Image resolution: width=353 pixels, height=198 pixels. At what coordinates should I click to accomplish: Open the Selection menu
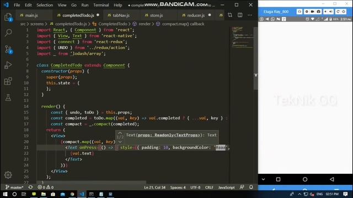point(45,5)
